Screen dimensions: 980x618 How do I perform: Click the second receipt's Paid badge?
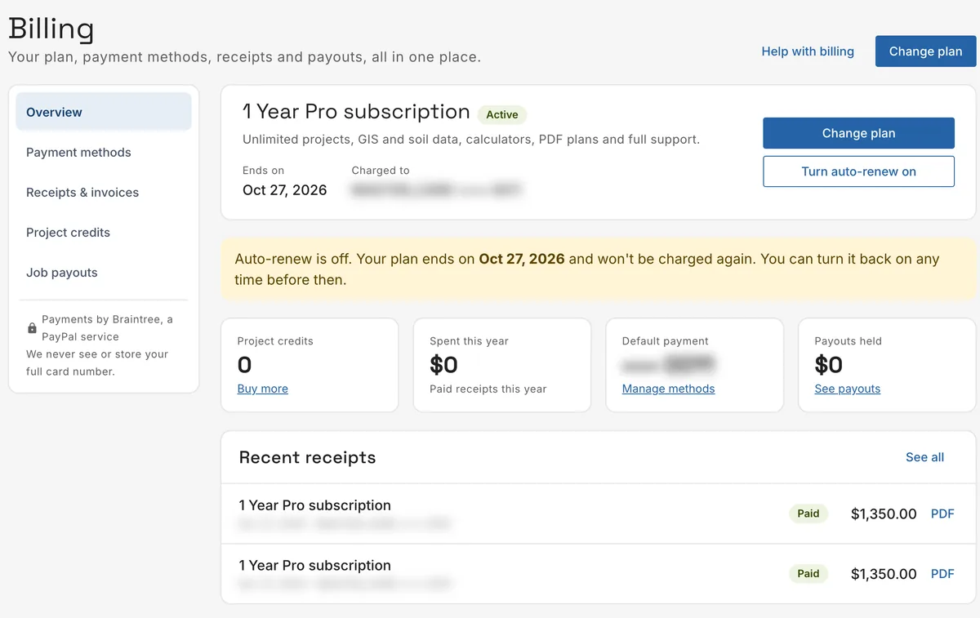(808, 574)
